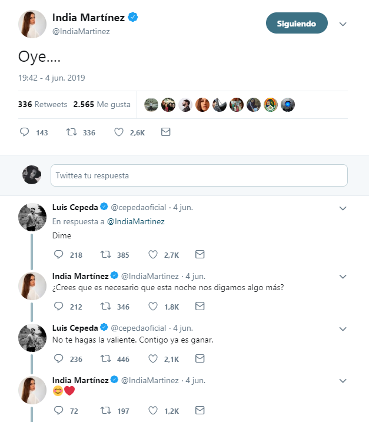Reply to the main "Oye...." tweet
This screenshot has height=422, width=369.
(25, 132)
